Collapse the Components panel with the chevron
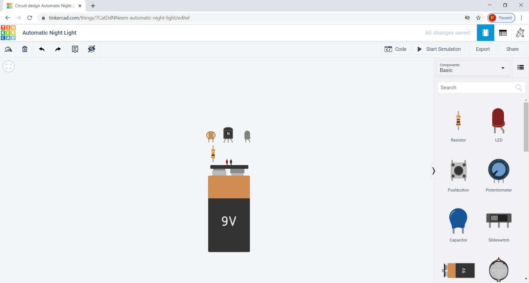The height and width of the screenshot is (283, 529). (433, 171)
